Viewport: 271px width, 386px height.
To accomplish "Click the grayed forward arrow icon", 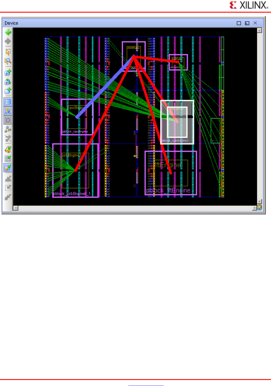I will 8,41.
